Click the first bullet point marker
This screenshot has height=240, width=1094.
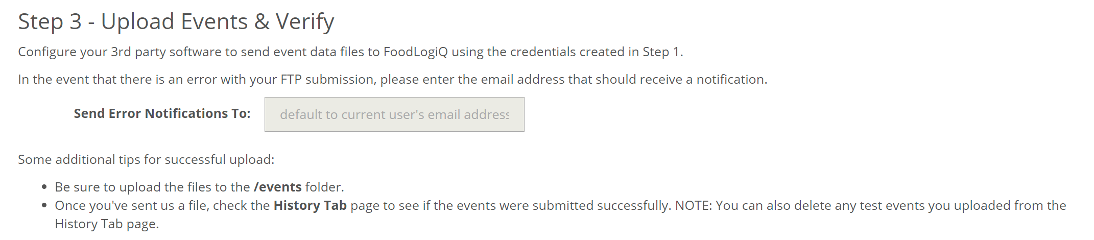(x=44, y=187)
